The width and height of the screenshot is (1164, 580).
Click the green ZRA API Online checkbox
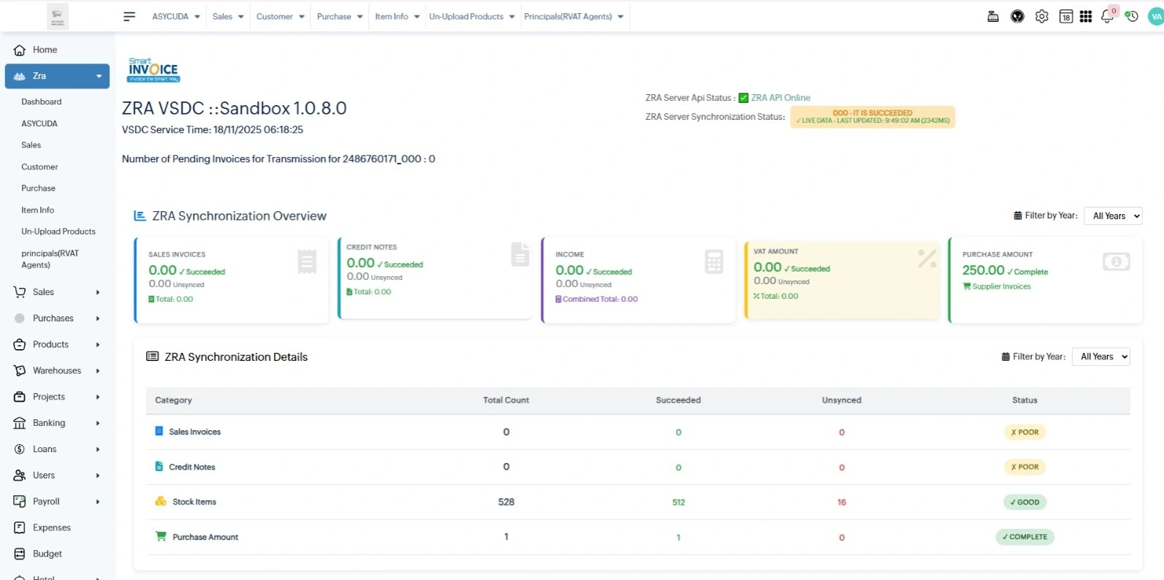click(743, 98)
